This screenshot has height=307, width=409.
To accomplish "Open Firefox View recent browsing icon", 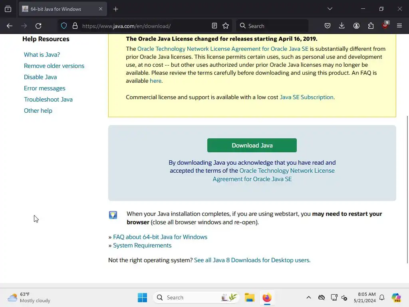I will pos(8,9).
